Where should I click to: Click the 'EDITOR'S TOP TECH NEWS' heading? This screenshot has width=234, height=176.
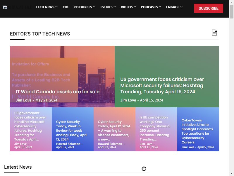pos(40,34)
